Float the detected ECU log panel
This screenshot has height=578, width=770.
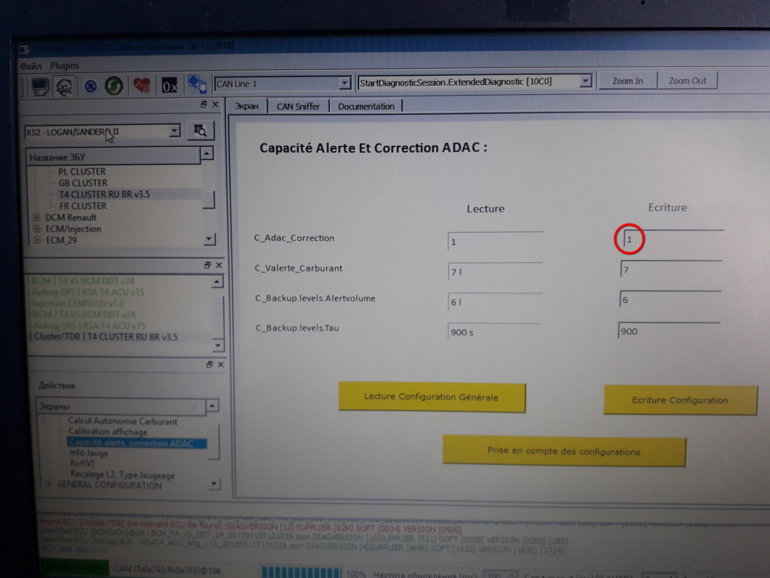coord(207,265)
